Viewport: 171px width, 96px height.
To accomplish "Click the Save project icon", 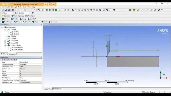I will tap(6, 10).
